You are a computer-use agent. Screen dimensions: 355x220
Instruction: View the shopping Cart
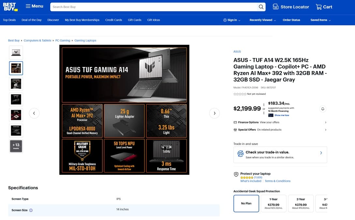(x=324, y=7)
